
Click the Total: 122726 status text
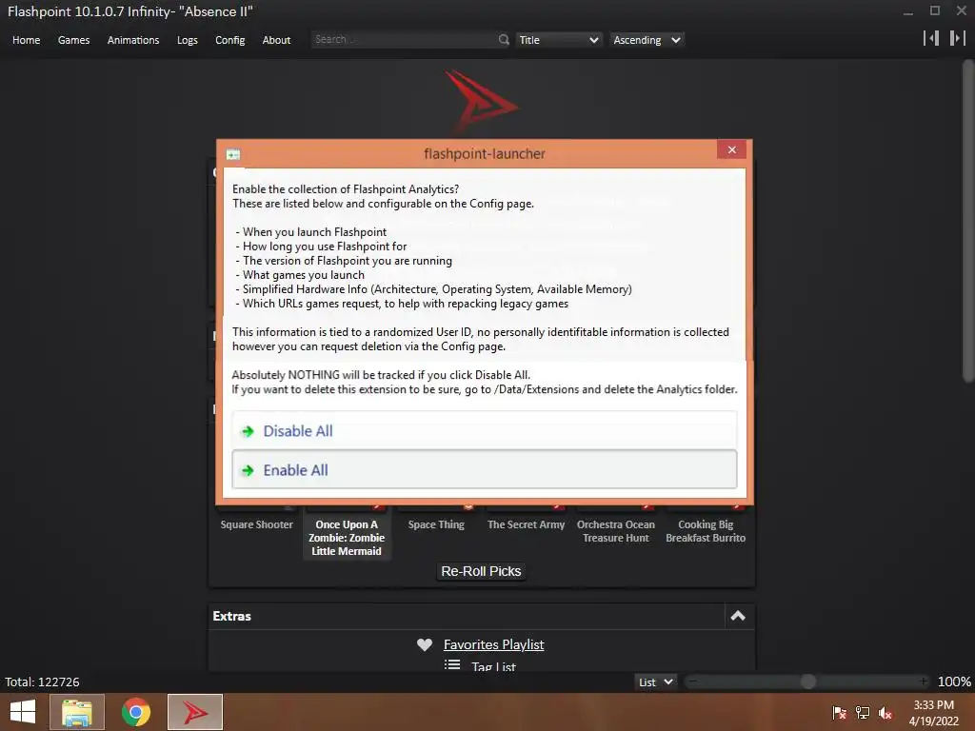(42, 682)
